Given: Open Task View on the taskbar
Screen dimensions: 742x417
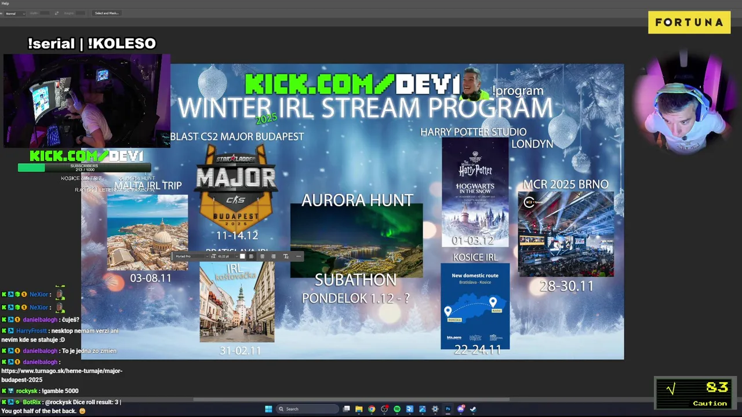Looking at the screenshot, I should [346, 409].
